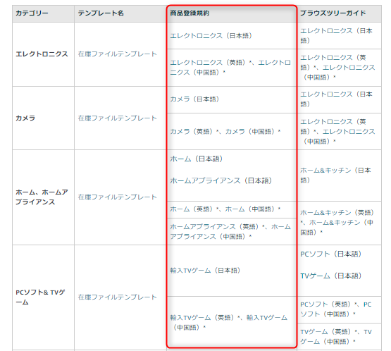
Task: Open inventory file template in PCソフト row
Action: click(118, 297)
